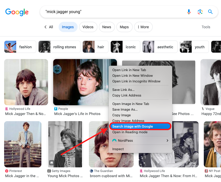Open 'Mick Jagger Then & No...' link
Screen dimensions: 221x182
click(25, 114)
